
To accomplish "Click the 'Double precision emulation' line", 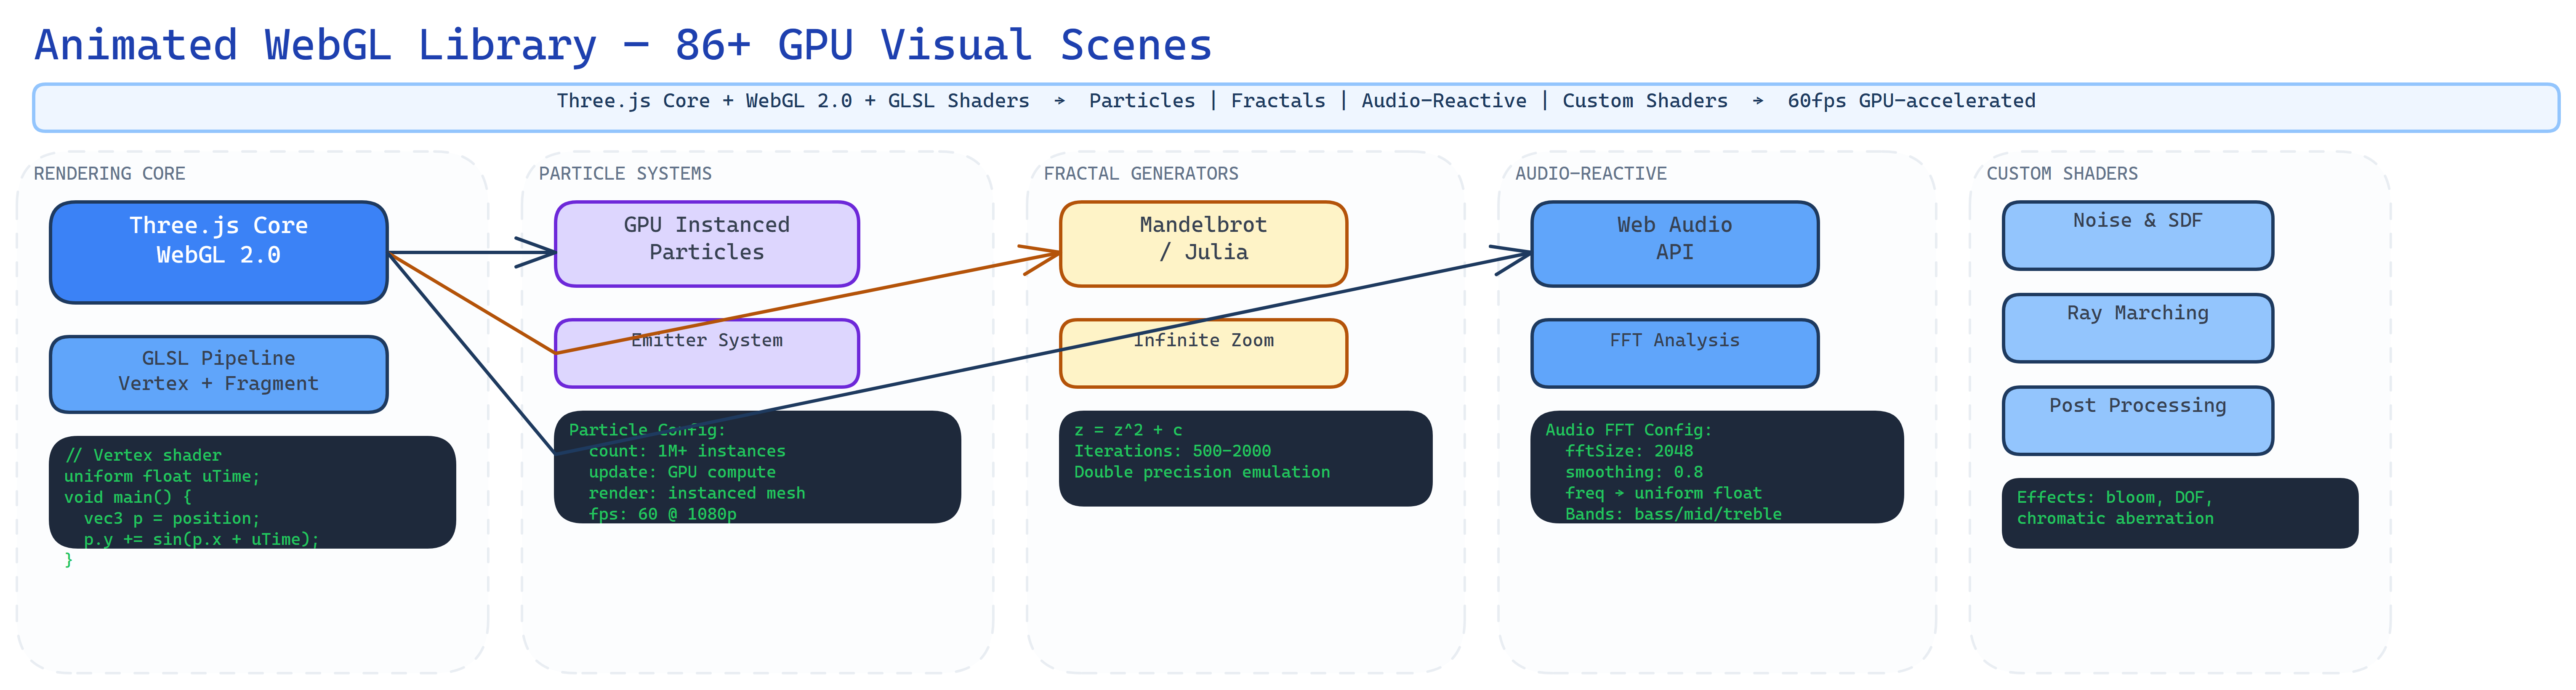I will (1202, 472).
